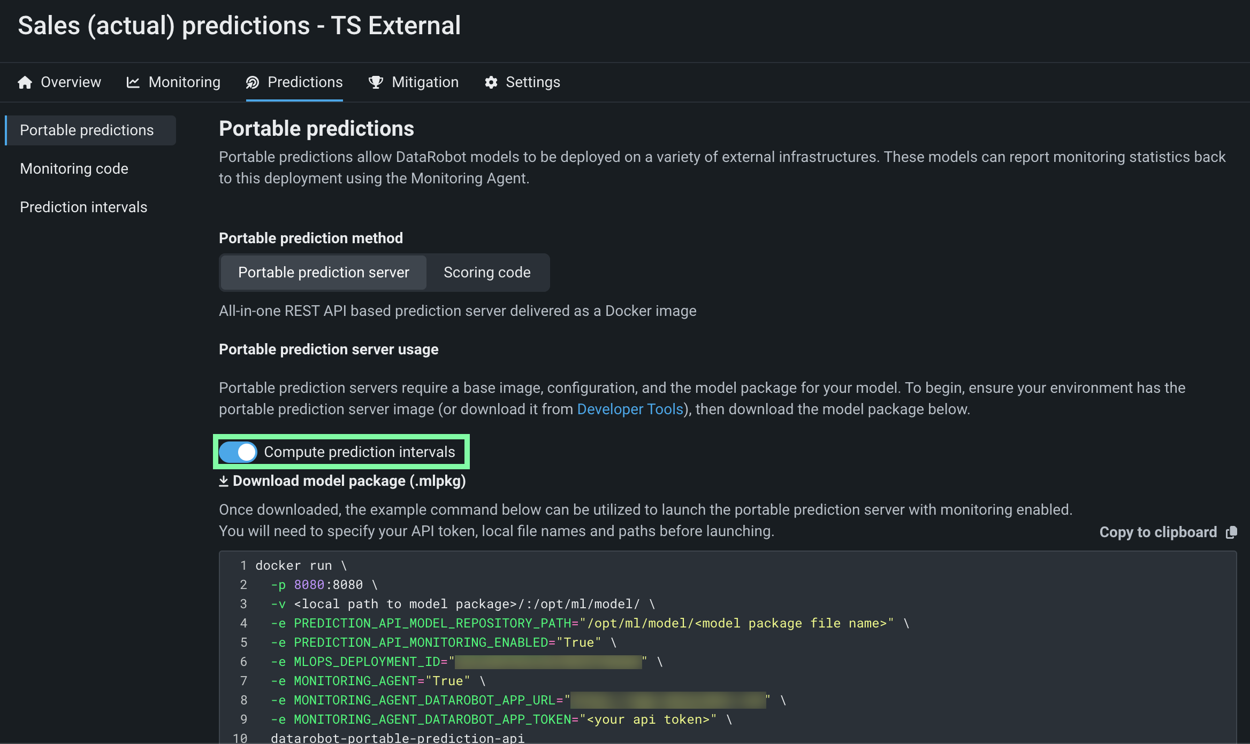Go to Settings tab
The image size is (1250, 744).
(532, 82)
